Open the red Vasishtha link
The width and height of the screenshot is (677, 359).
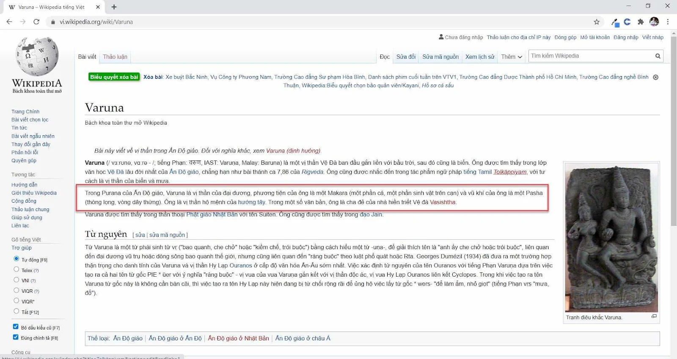pos(443,202)
